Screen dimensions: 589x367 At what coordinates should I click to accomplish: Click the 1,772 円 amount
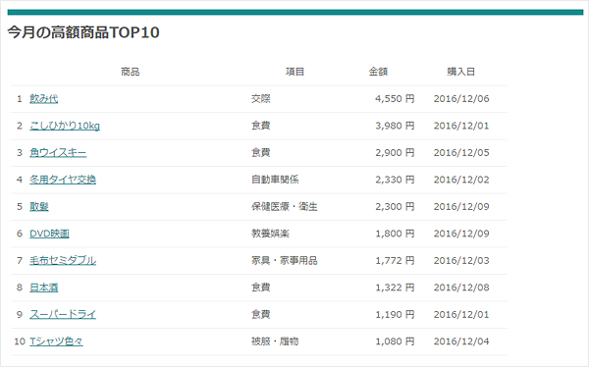[x=395, y=261]
